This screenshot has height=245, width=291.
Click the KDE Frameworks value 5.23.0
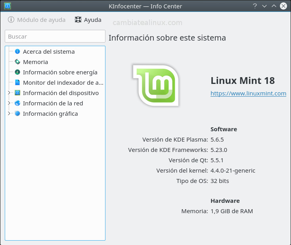coord(218,150)
